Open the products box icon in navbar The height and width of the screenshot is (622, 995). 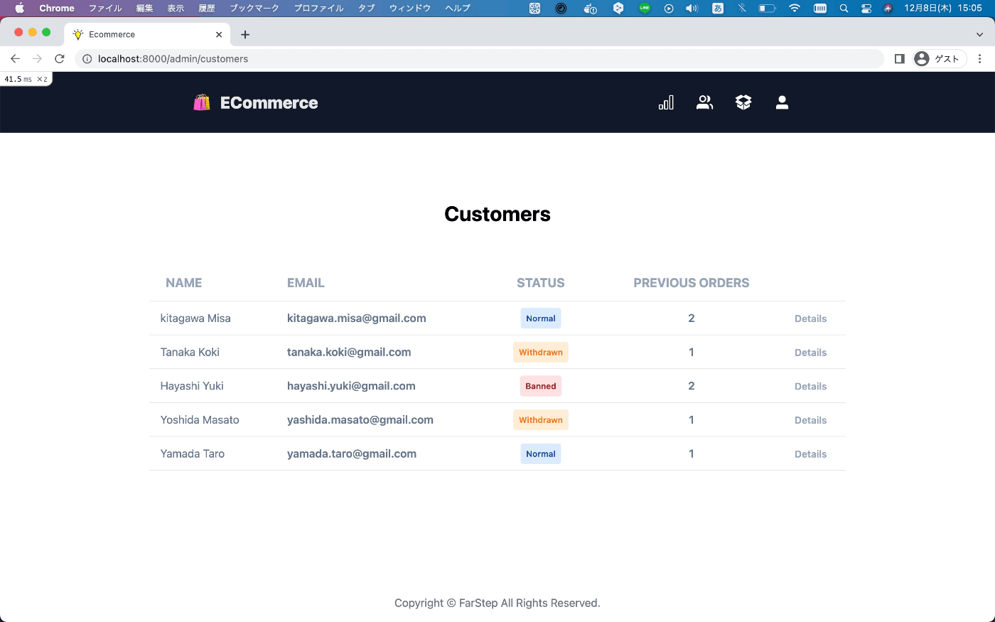point(743,102)
